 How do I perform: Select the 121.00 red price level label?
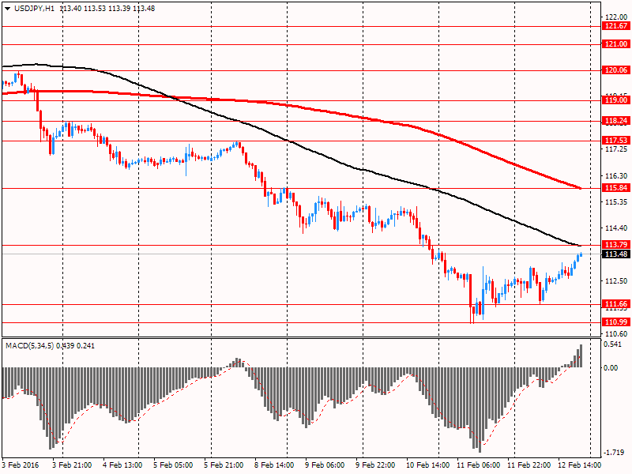tap(616, 44)
